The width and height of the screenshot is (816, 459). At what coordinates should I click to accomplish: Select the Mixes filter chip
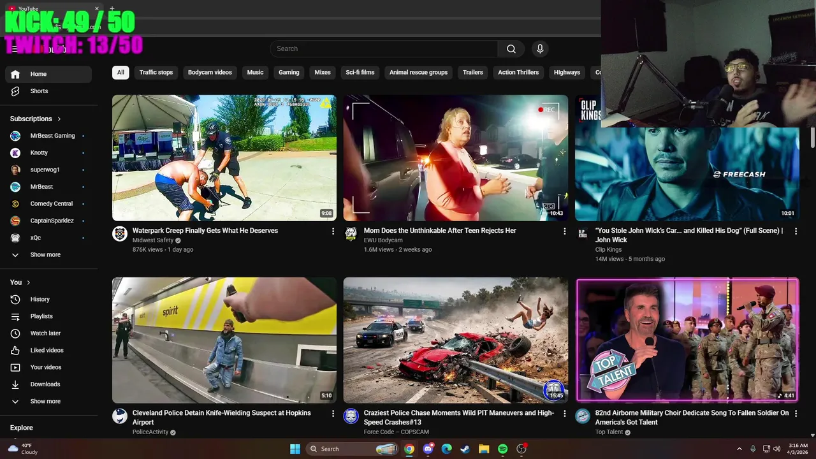323,73
